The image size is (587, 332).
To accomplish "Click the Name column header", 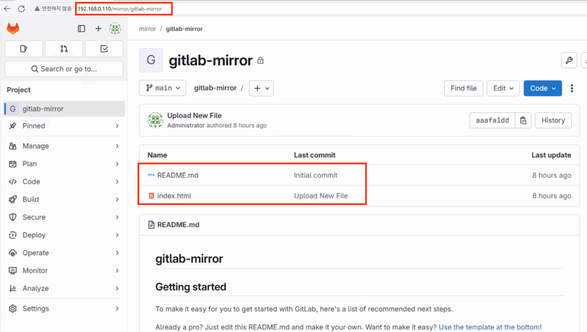I will click(x=157, y=155).
